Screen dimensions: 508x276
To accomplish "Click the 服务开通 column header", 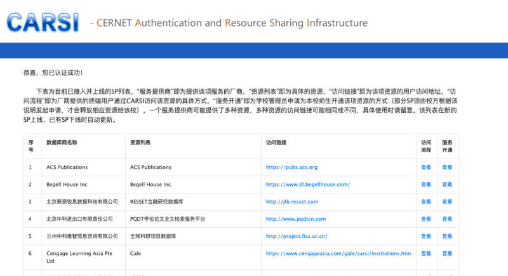I will [x=447, y=147].
